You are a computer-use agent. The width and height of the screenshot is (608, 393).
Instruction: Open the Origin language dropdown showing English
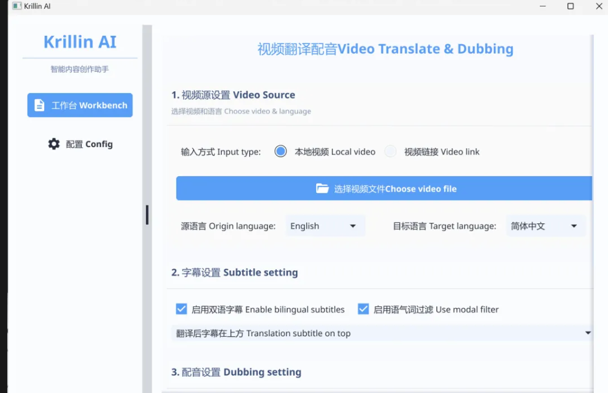tap(325, 226)
